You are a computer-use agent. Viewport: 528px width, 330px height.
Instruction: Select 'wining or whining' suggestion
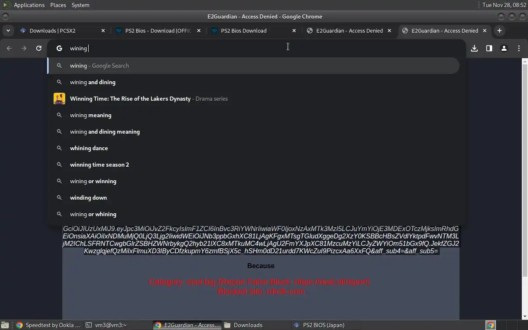(253, 214)
